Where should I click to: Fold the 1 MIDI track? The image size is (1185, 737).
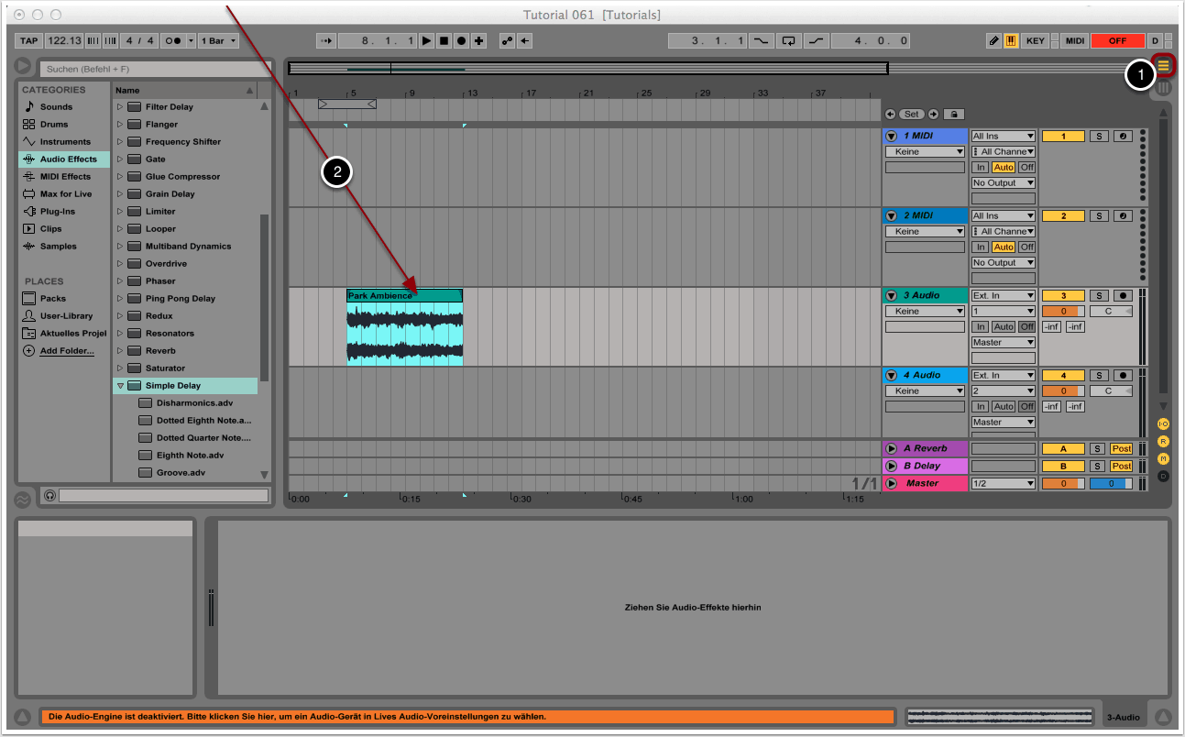click(891, 136)
